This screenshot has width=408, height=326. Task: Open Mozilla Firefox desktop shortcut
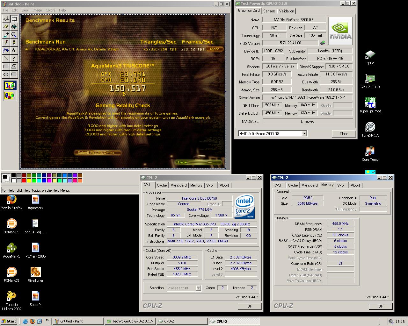click(x=11, y=202)
